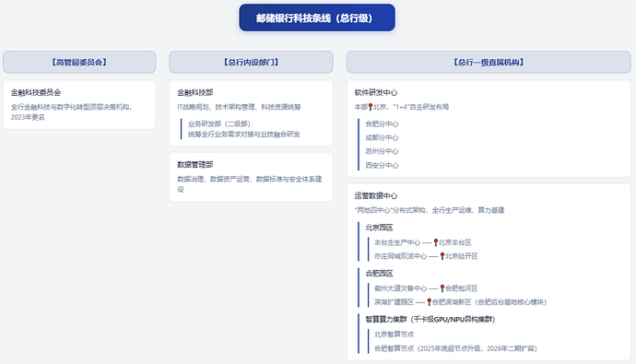Select the 【总行内设部门】 column header
Viewport: 636px width, 364px height.
click(251, 62)
